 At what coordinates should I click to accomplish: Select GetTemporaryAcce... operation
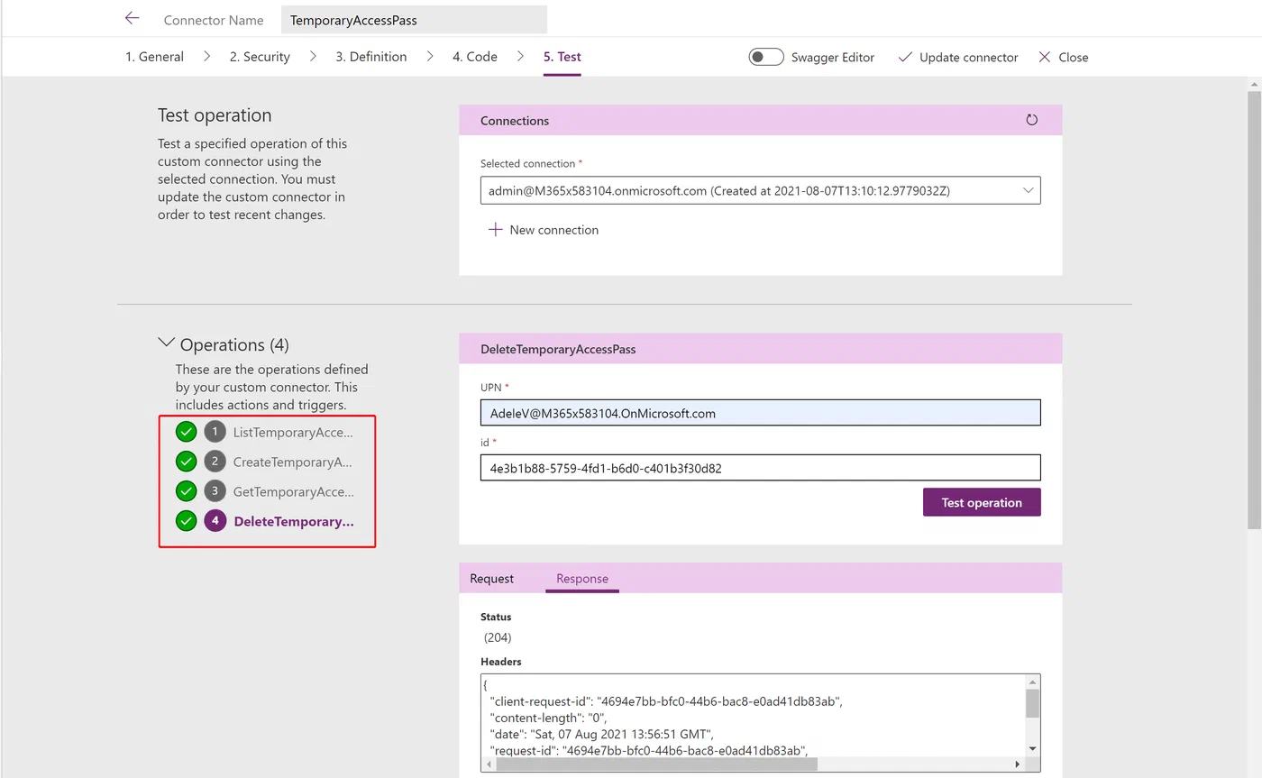pyautogui.click(x=293, y=491)
